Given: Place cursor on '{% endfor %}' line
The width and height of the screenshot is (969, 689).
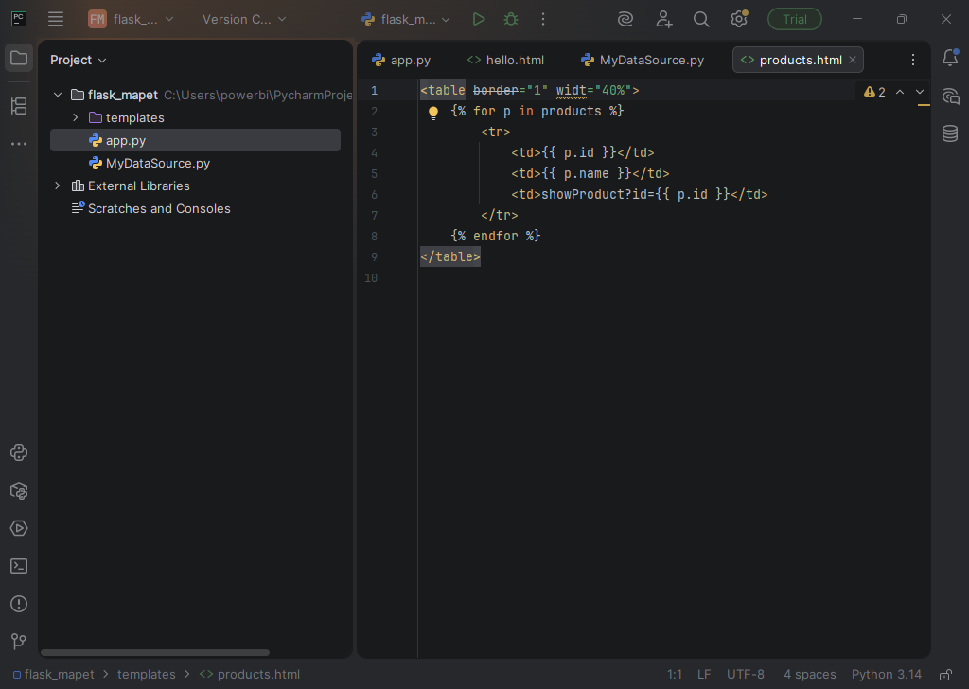Looking at the screenshot, I should (496, 236).
